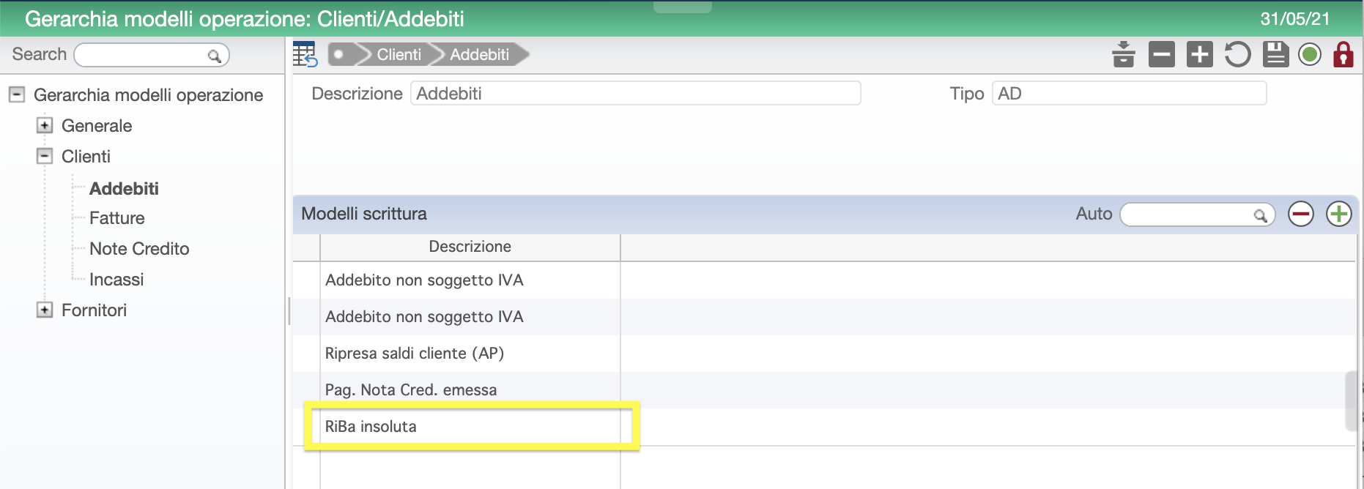
Task: Click the circular refresh arrow icon
Action: click(x=1237, y=54)
